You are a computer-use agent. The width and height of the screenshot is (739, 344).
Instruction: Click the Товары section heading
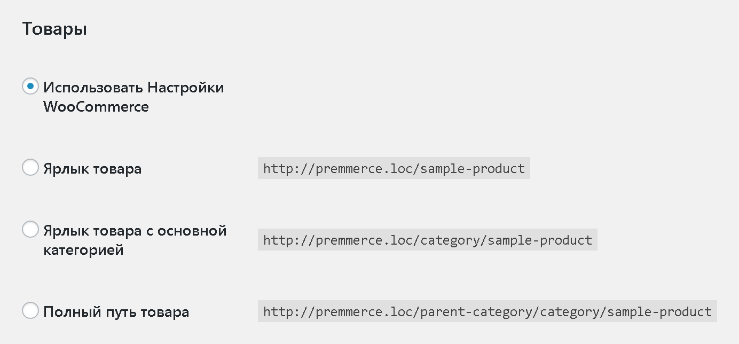tap(54, 29)
